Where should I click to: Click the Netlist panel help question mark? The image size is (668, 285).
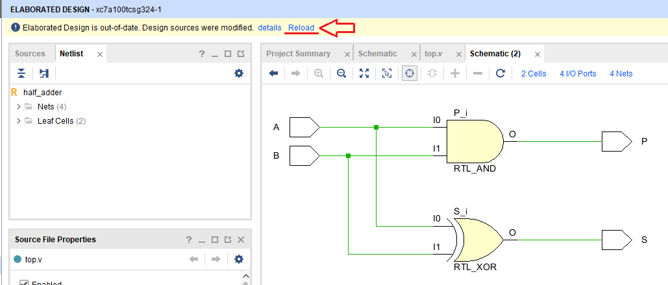tap(202, 54)
